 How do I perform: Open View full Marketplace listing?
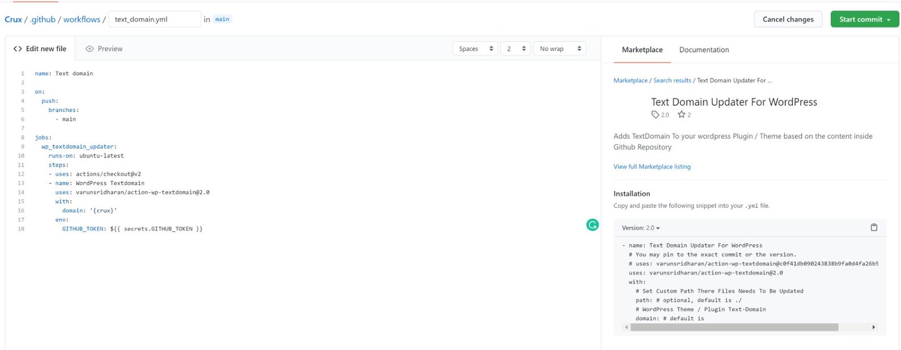pyautogui.click(x=652, y=167)
